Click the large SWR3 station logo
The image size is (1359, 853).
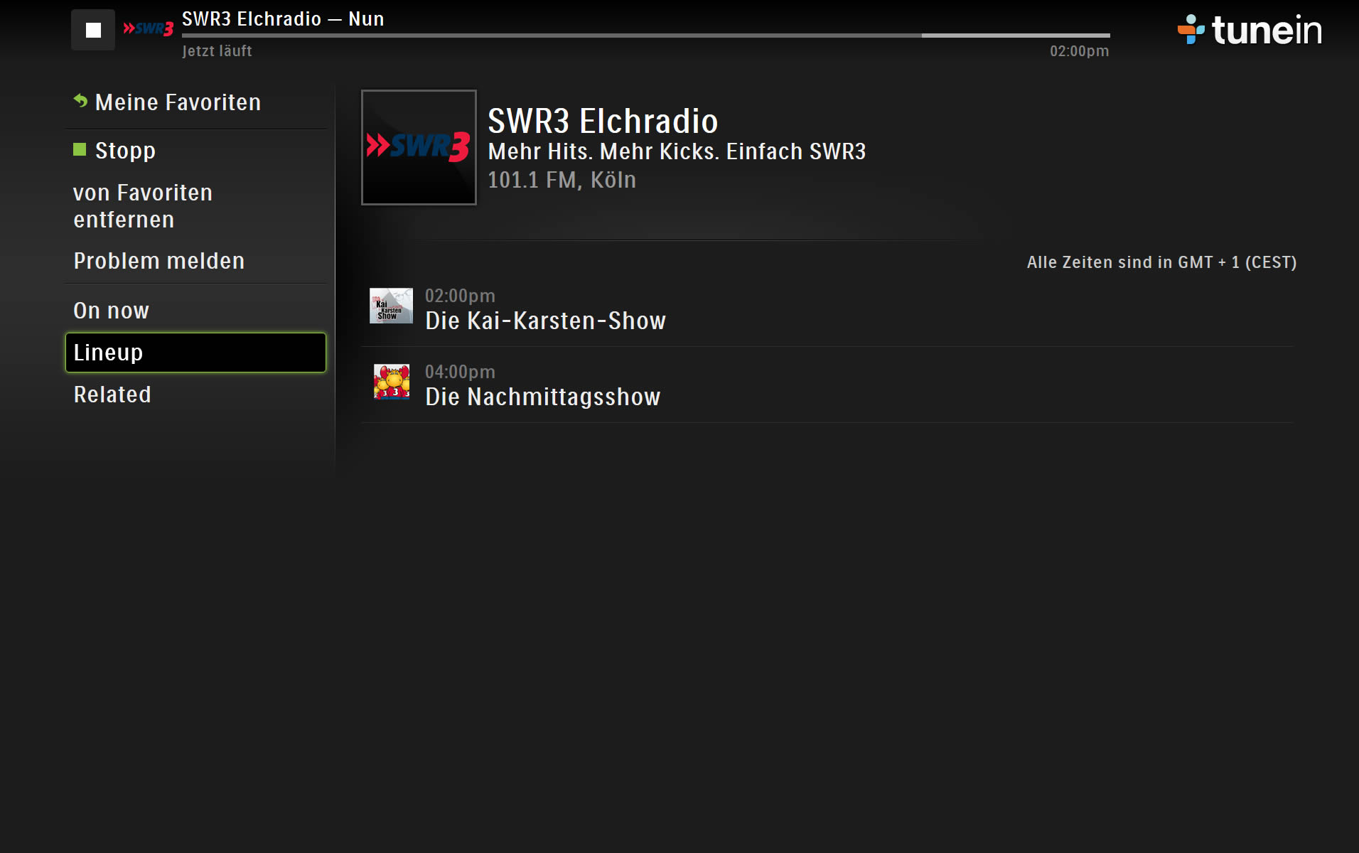419,147
